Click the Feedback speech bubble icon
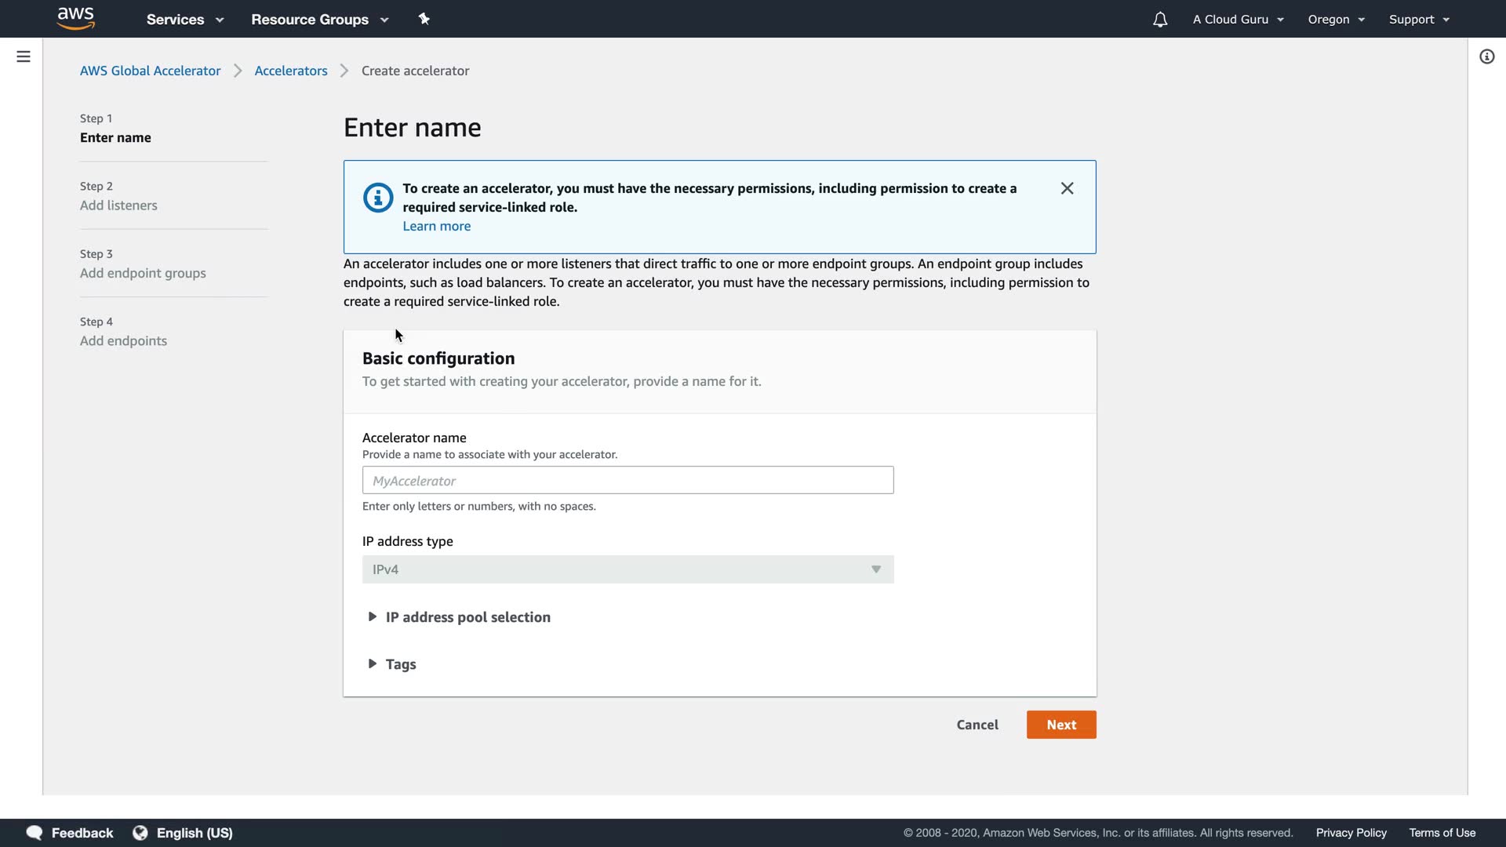The height and width of the screenshot is (847, 1506). (35, 833)
